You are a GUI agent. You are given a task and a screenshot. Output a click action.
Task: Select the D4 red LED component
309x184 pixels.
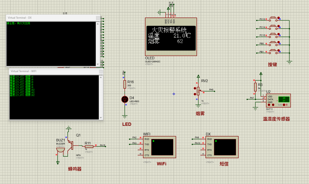(x=125, y=99)
